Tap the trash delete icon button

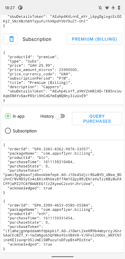coord(10,39)
